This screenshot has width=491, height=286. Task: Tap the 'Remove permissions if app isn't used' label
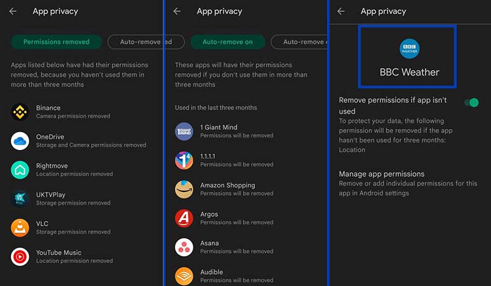pyautogui.click(x=392, y=106)
